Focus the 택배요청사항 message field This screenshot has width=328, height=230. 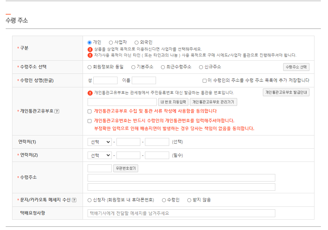[x=181, y=213]
